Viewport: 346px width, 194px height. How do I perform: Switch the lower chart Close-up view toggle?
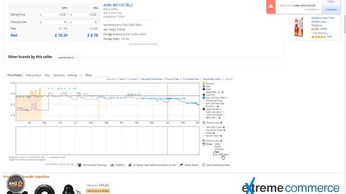coord(222,141)
